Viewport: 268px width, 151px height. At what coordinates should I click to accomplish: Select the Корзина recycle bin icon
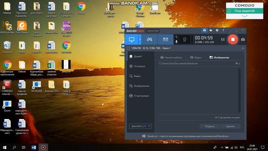[7, 47]
